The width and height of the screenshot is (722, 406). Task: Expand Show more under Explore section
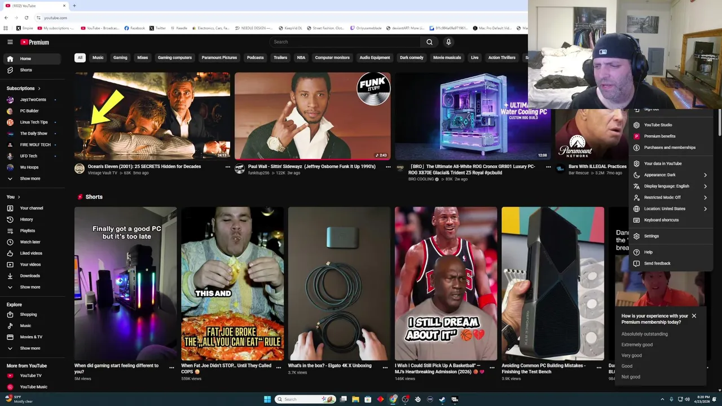coord(32,348)
